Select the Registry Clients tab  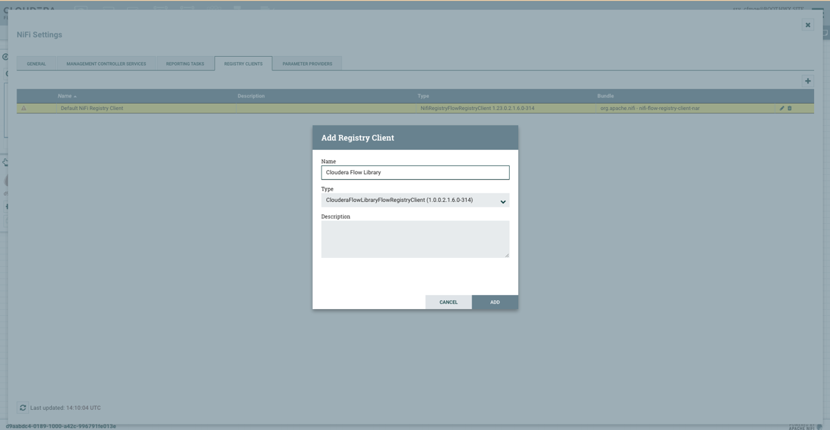click(x=243, y=64)
